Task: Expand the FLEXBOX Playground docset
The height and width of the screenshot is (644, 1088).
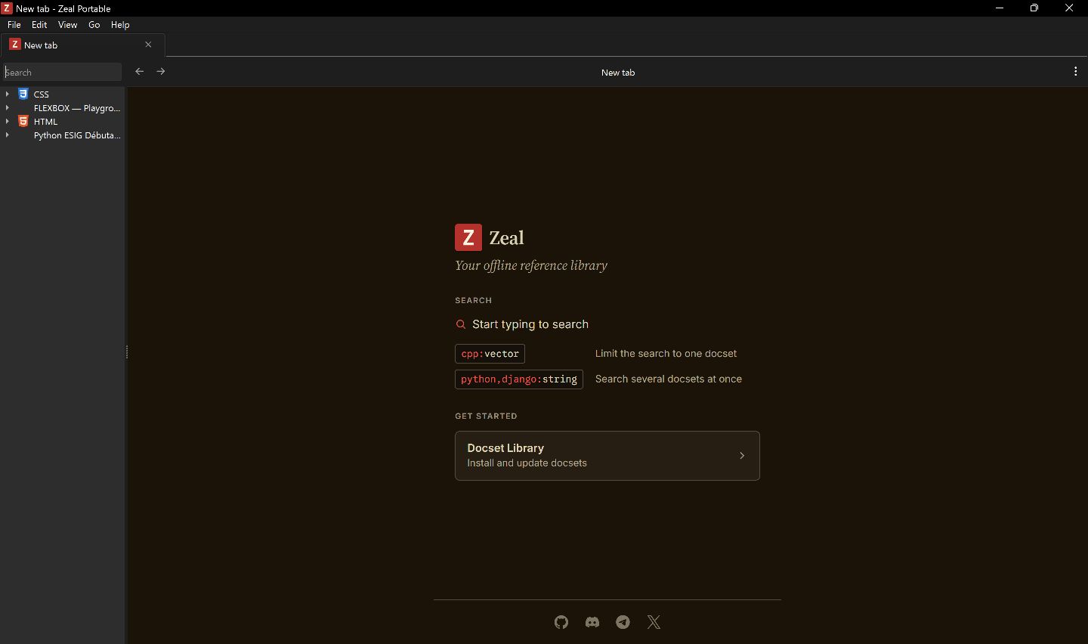Action: 8,108
